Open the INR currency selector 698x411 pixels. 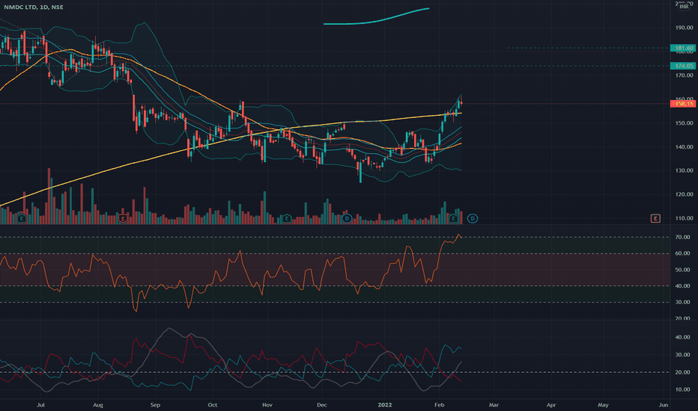click(x=684, y=7)
